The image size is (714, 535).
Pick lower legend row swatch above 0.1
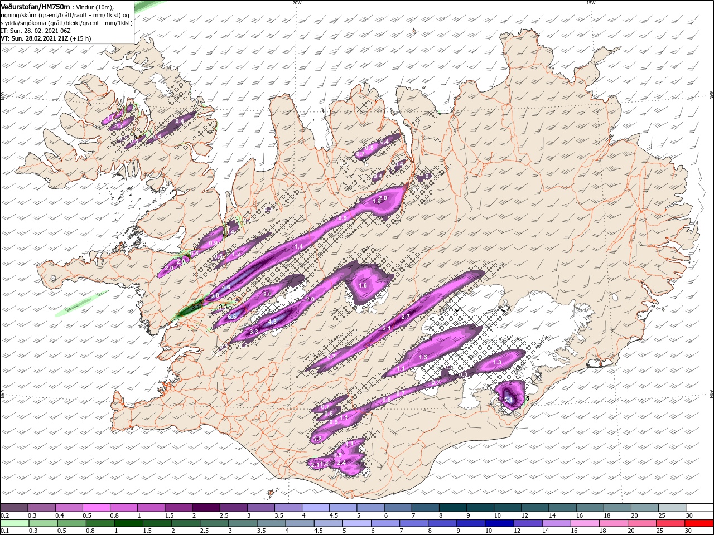tap(15, 523)
